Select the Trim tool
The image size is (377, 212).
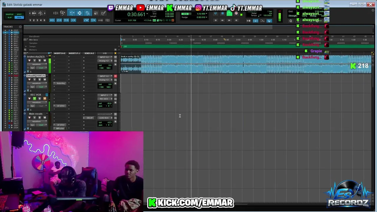click(72, 13)
